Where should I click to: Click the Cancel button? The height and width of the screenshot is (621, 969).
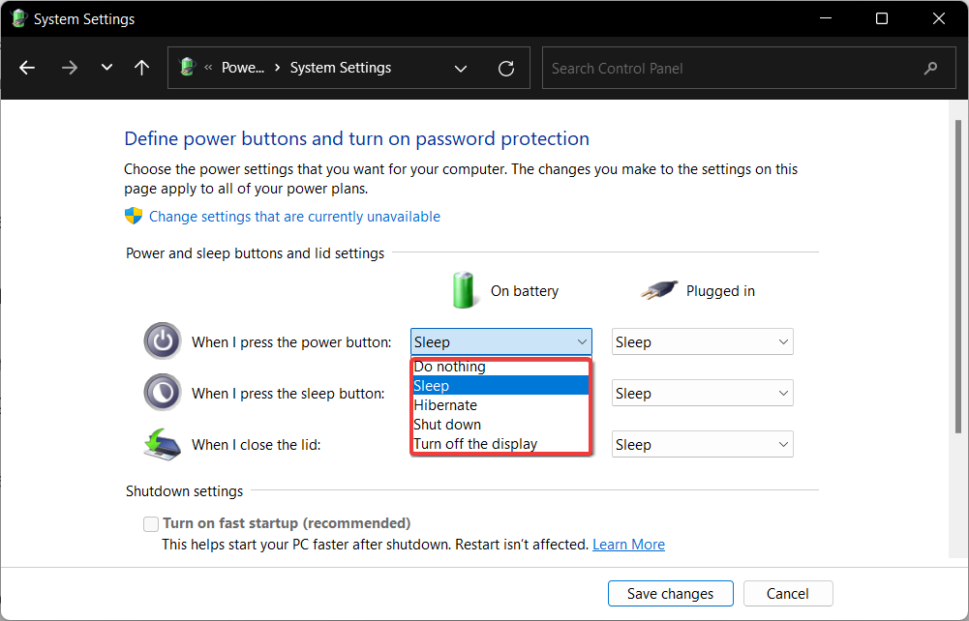[788, 594]
